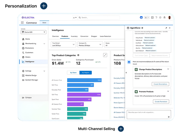Toggle chart to By Region
Screen dimensions: 176x134
tap(85, 73)
